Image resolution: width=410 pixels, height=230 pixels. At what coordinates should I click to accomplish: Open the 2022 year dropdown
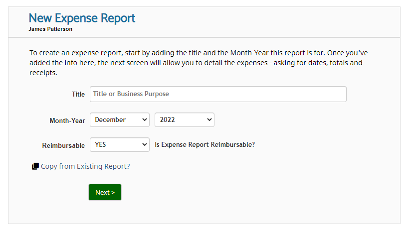[x=185, y=120]
